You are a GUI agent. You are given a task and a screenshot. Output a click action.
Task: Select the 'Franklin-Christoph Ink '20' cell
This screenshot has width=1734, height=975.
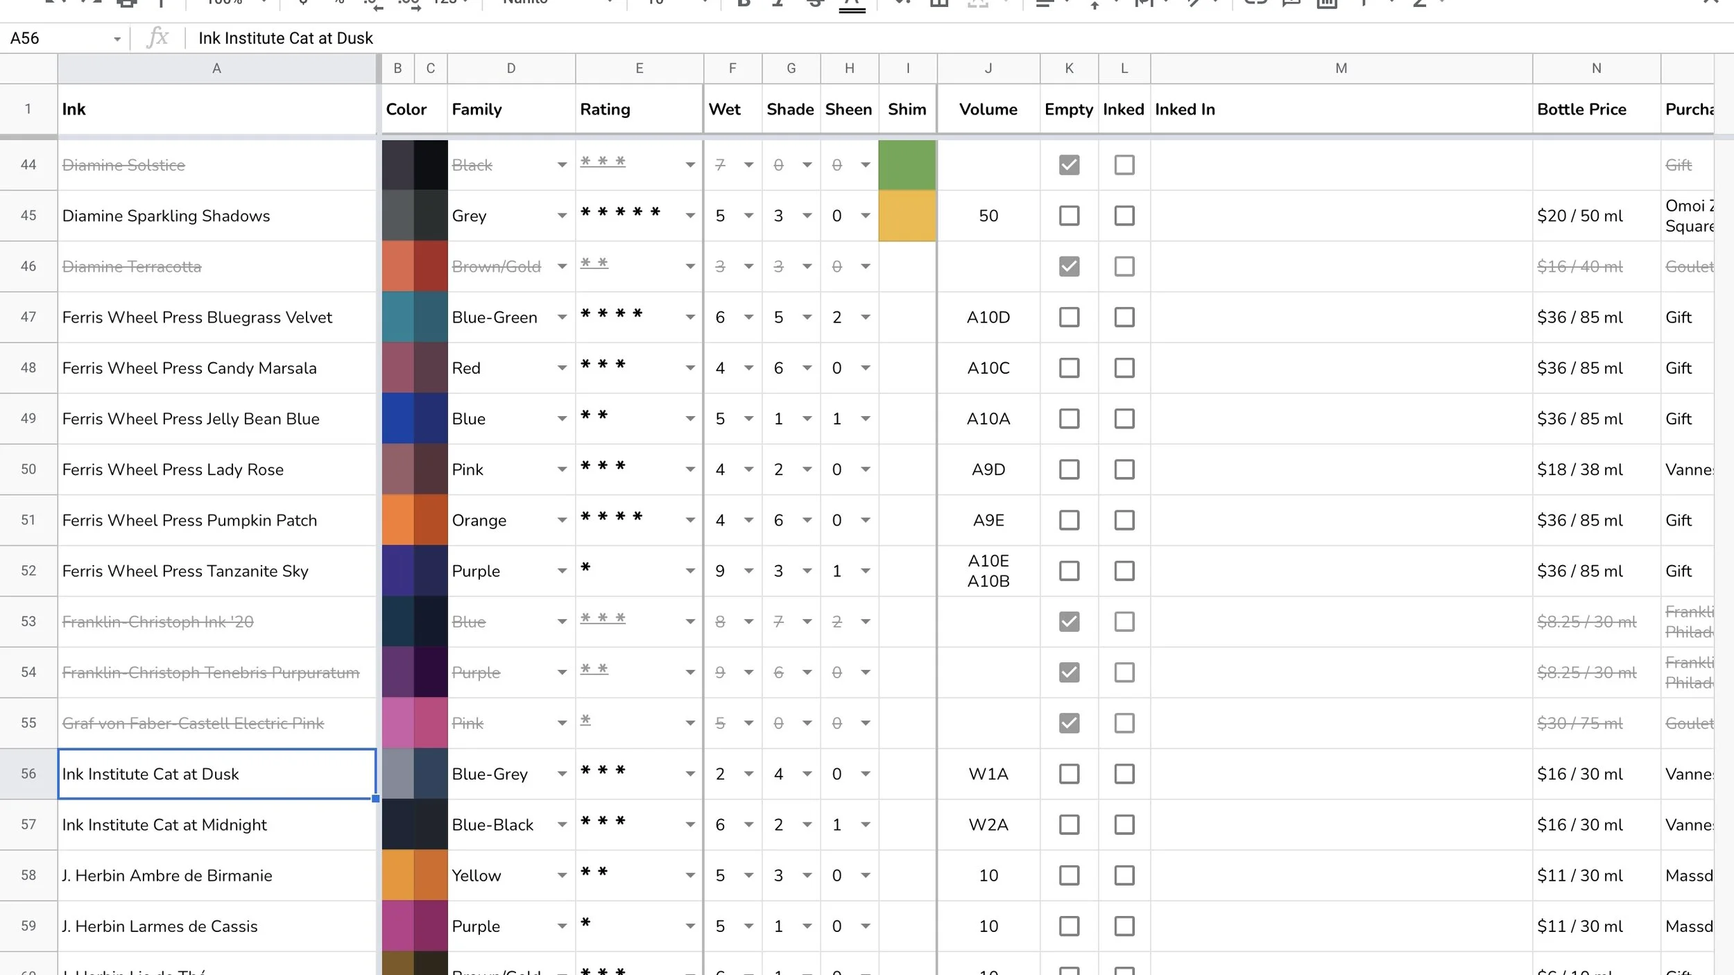(x=216, y=621)
